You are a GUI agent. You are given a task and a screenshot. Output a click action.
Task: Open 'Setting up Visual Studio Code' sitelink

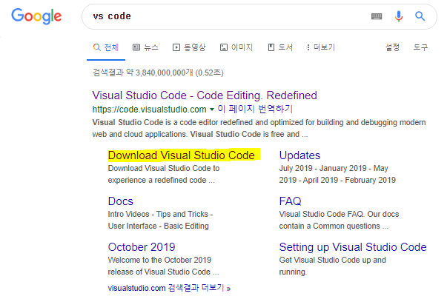(x=353, y=247)
